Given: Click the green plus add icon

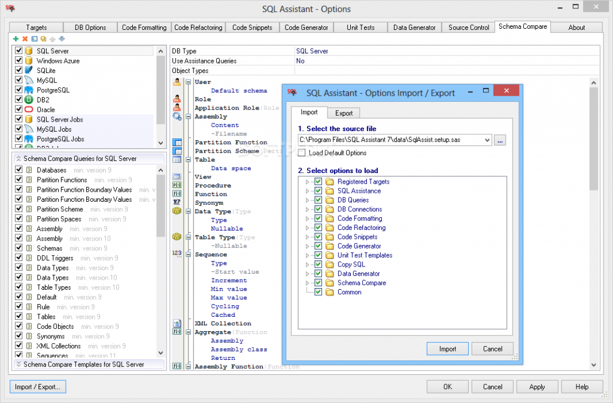Looking at the screenshot, I should (16, 39).
